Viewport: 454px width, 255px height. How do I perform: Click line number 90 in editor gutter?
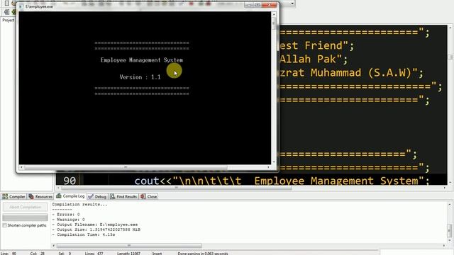pos(70,181)
